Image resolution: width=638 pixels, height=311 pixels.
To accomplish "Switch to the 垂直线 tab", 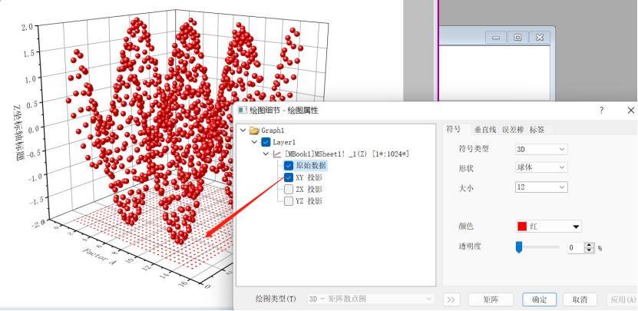I will coord(484,130).
